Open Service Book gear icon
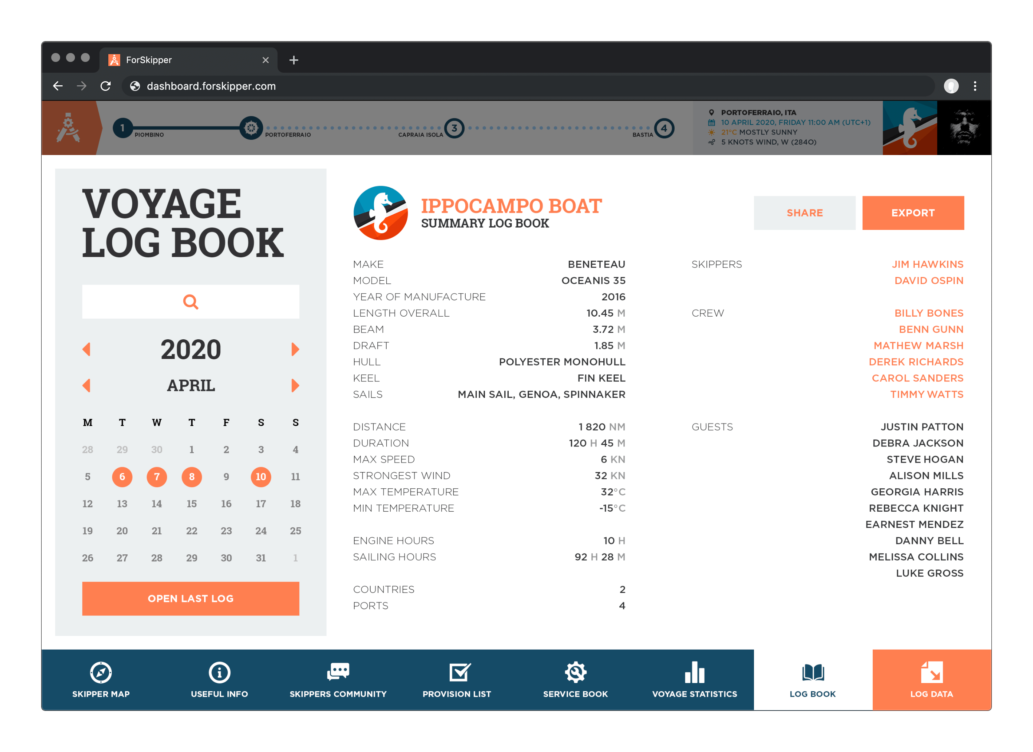The width and height of the screenshot is (1033, 752). click(x=575, y=672)
